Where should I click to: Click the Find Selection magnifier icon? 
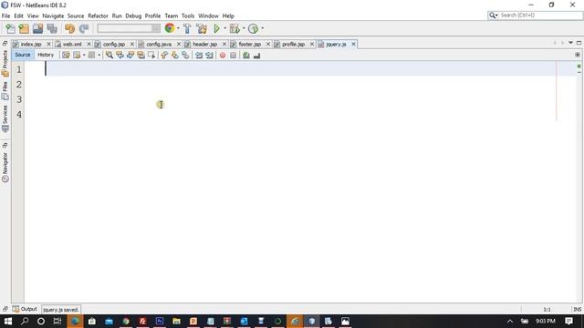[x=109, y=56]
